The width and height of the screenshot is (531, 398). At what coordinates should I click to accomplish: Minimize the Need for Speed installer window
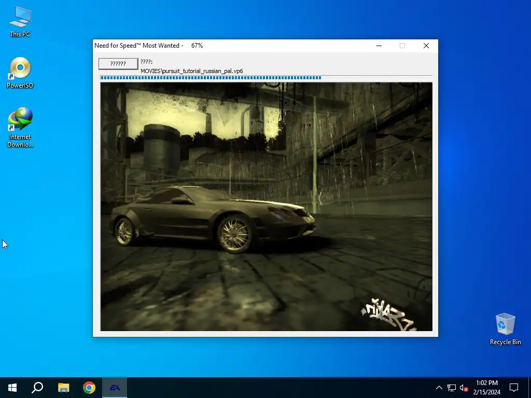coord(379,46)
